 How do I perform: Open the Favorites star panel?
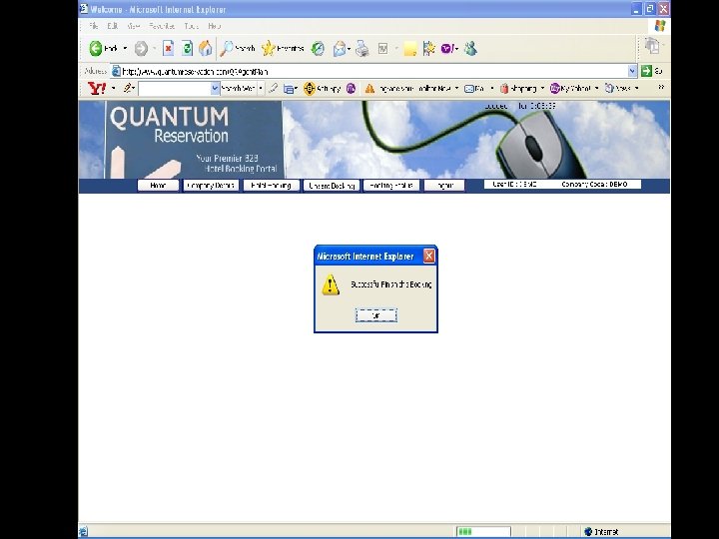click(x=269, y=48)
